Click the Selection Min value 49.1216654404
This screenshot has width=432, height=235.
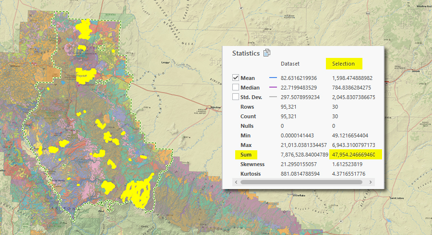tap(350, 135)
